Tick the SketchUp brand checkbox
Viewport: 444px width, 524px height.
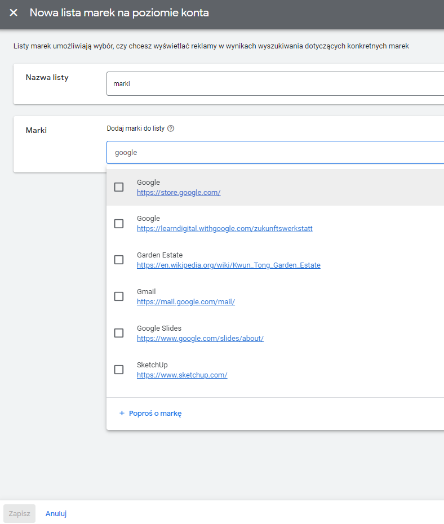[x=118, y=370]
